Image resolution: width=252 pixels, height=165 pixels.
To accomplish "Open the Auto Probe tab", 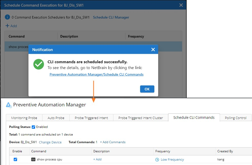I will click(x=56, y=118).
